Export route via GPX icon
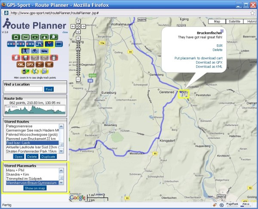 [x=30, y=65]
